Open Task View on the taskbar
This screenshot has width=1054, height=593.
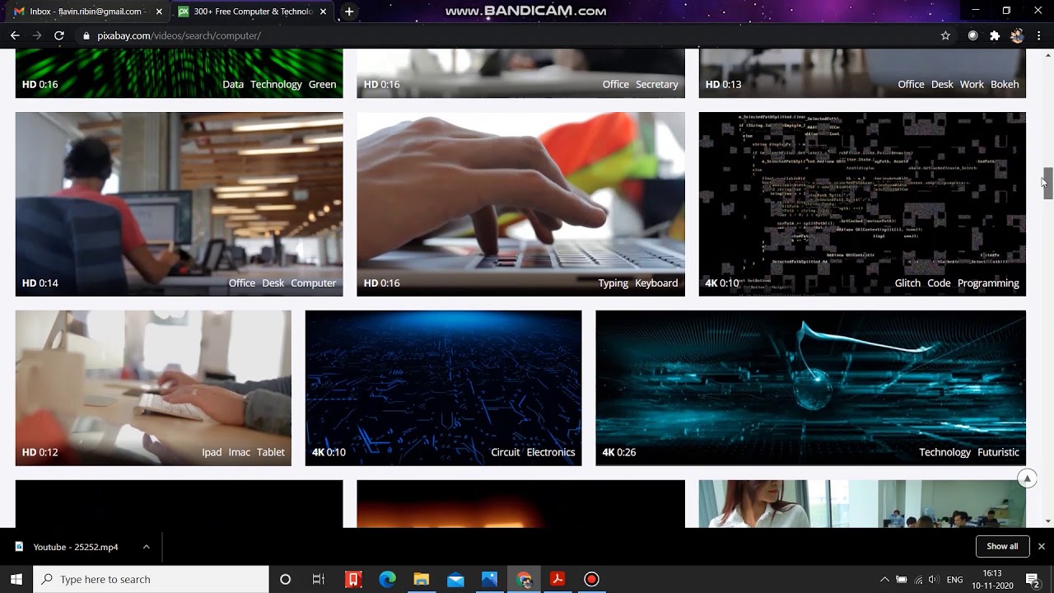(x=319, y=579)
